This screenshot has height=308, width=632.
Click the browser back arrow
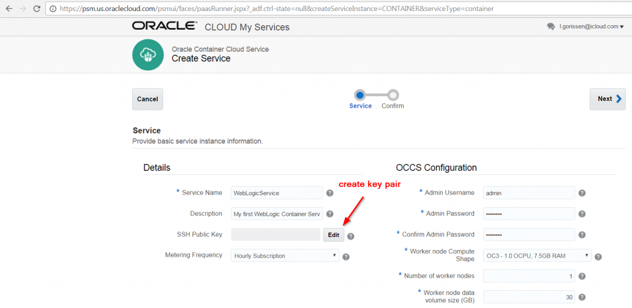9,9
